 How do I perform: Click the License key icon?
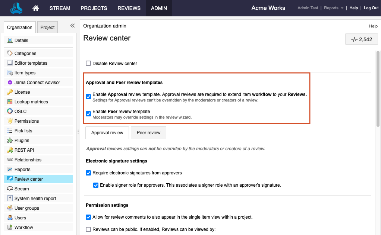pos(10,92)
